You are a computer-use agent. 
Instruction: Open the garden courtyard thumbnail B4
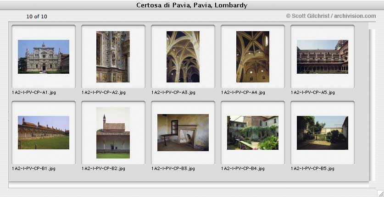coord(253,133)
